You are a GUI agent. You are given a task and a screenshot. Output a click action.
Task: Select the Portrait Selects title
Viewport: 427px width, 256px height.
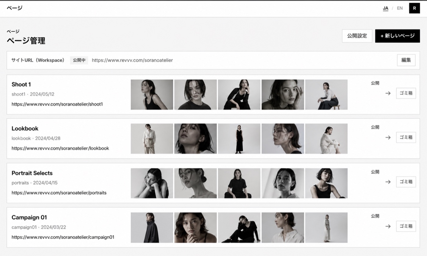(x=32, y=173)
